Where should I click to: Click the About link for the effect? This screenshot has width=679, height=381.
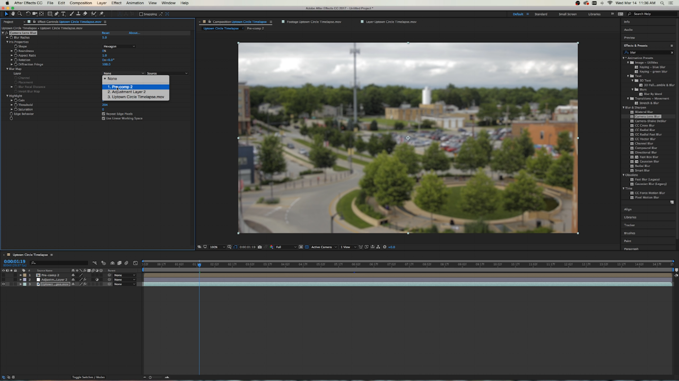point(134,33)
